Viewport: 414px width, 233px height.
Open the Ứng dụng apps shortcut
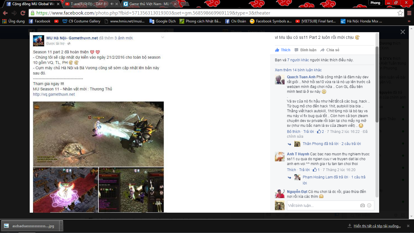[13, 21]
